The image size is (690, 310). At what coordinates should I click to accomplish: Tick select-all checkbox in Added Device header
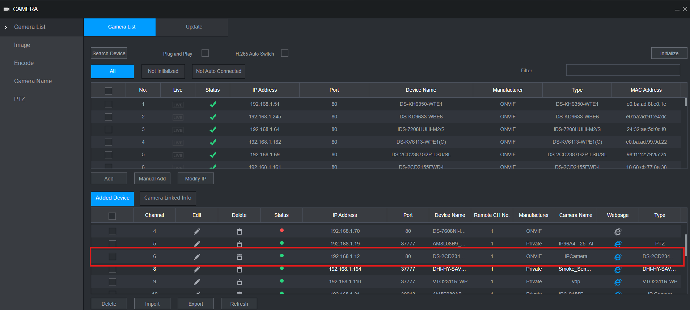112,216
